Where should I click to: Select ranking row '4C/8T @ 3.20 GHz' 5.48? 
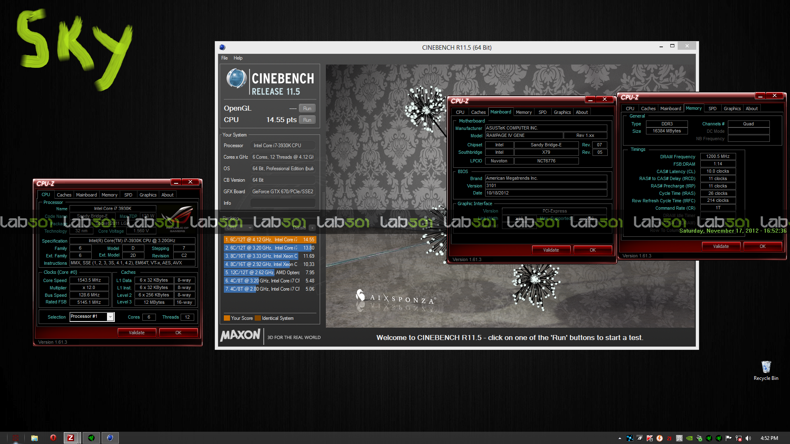tap(270, 281)
